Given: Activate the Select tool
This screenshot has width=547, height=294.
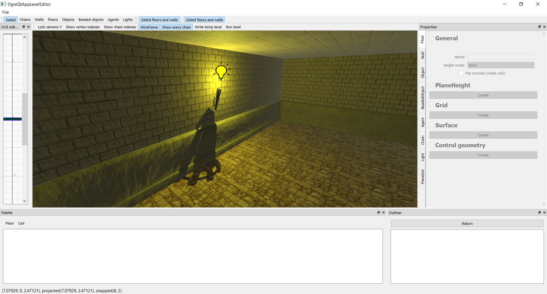Looking at the screenshot, I should coord(11,20).
